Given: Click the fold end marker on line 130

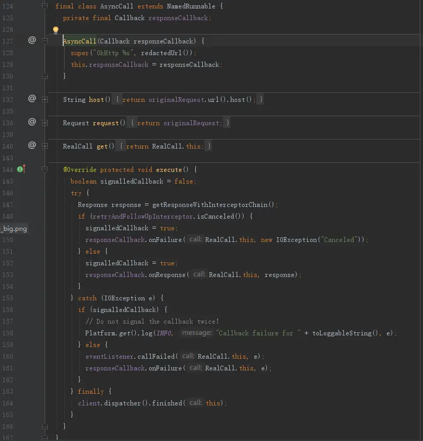Looking at the screenshot, I should pos(45,76).
